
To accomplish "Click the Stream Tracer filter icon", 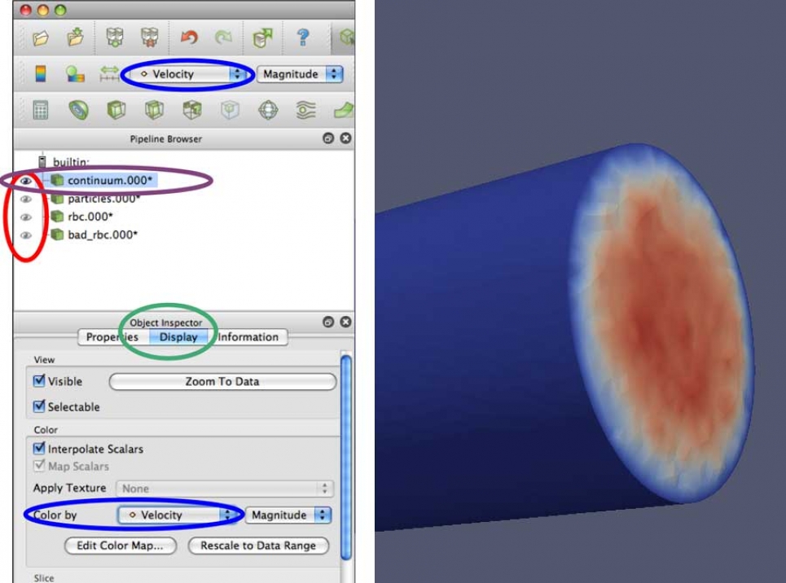I will (305, 110).
